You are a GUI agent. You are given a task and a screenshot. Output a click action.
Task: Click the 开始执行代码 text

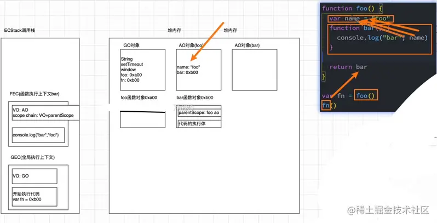click(27, 194)
